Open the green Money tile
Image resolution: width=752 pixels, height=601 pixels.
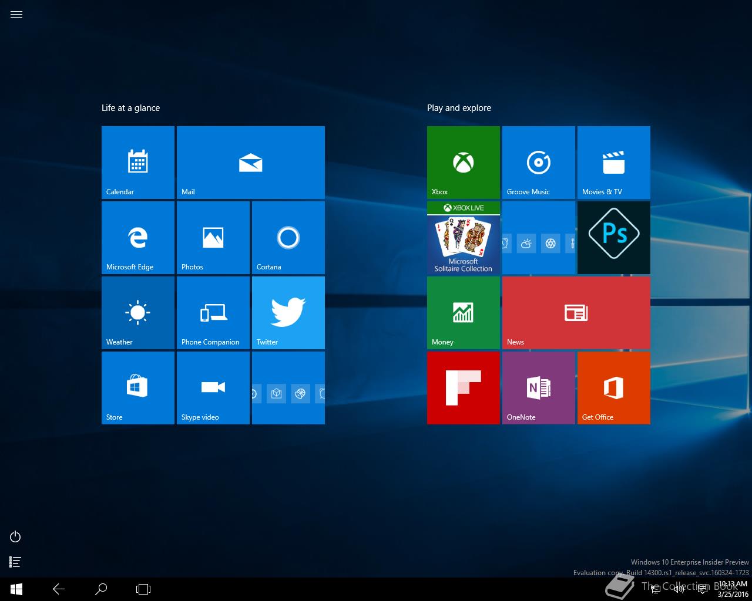(x=464, y=313)
